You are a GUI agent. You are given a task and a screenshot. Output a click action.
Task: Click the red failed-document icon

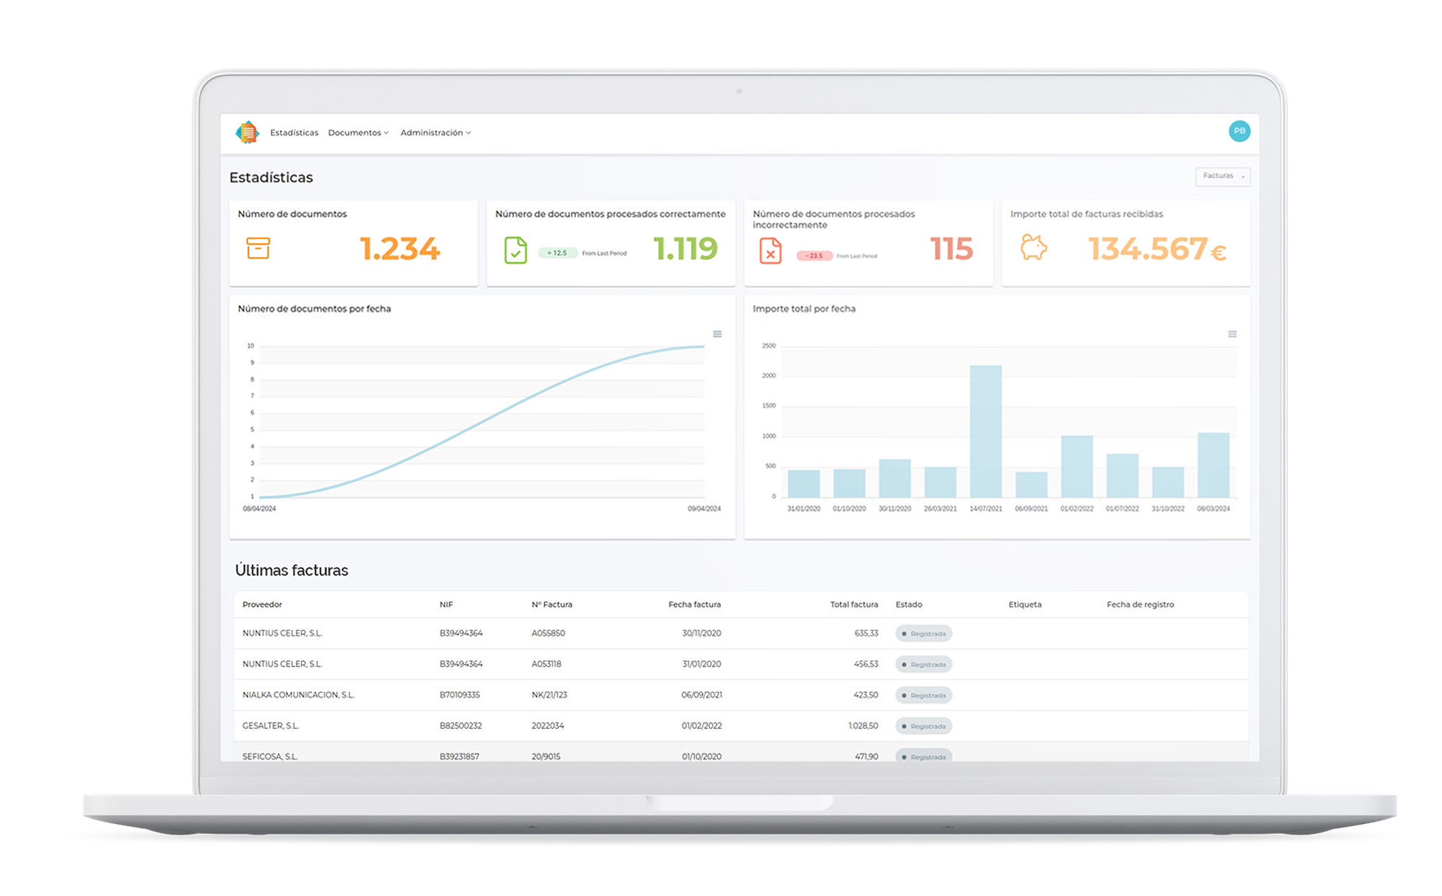point(770,251)
